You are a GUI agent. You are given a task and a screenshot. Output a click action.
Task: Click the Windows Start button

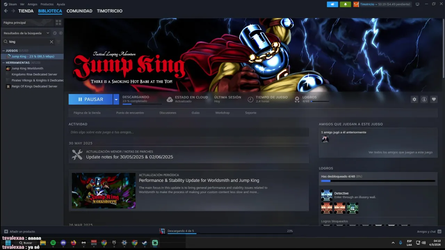[x=8, y=243]
